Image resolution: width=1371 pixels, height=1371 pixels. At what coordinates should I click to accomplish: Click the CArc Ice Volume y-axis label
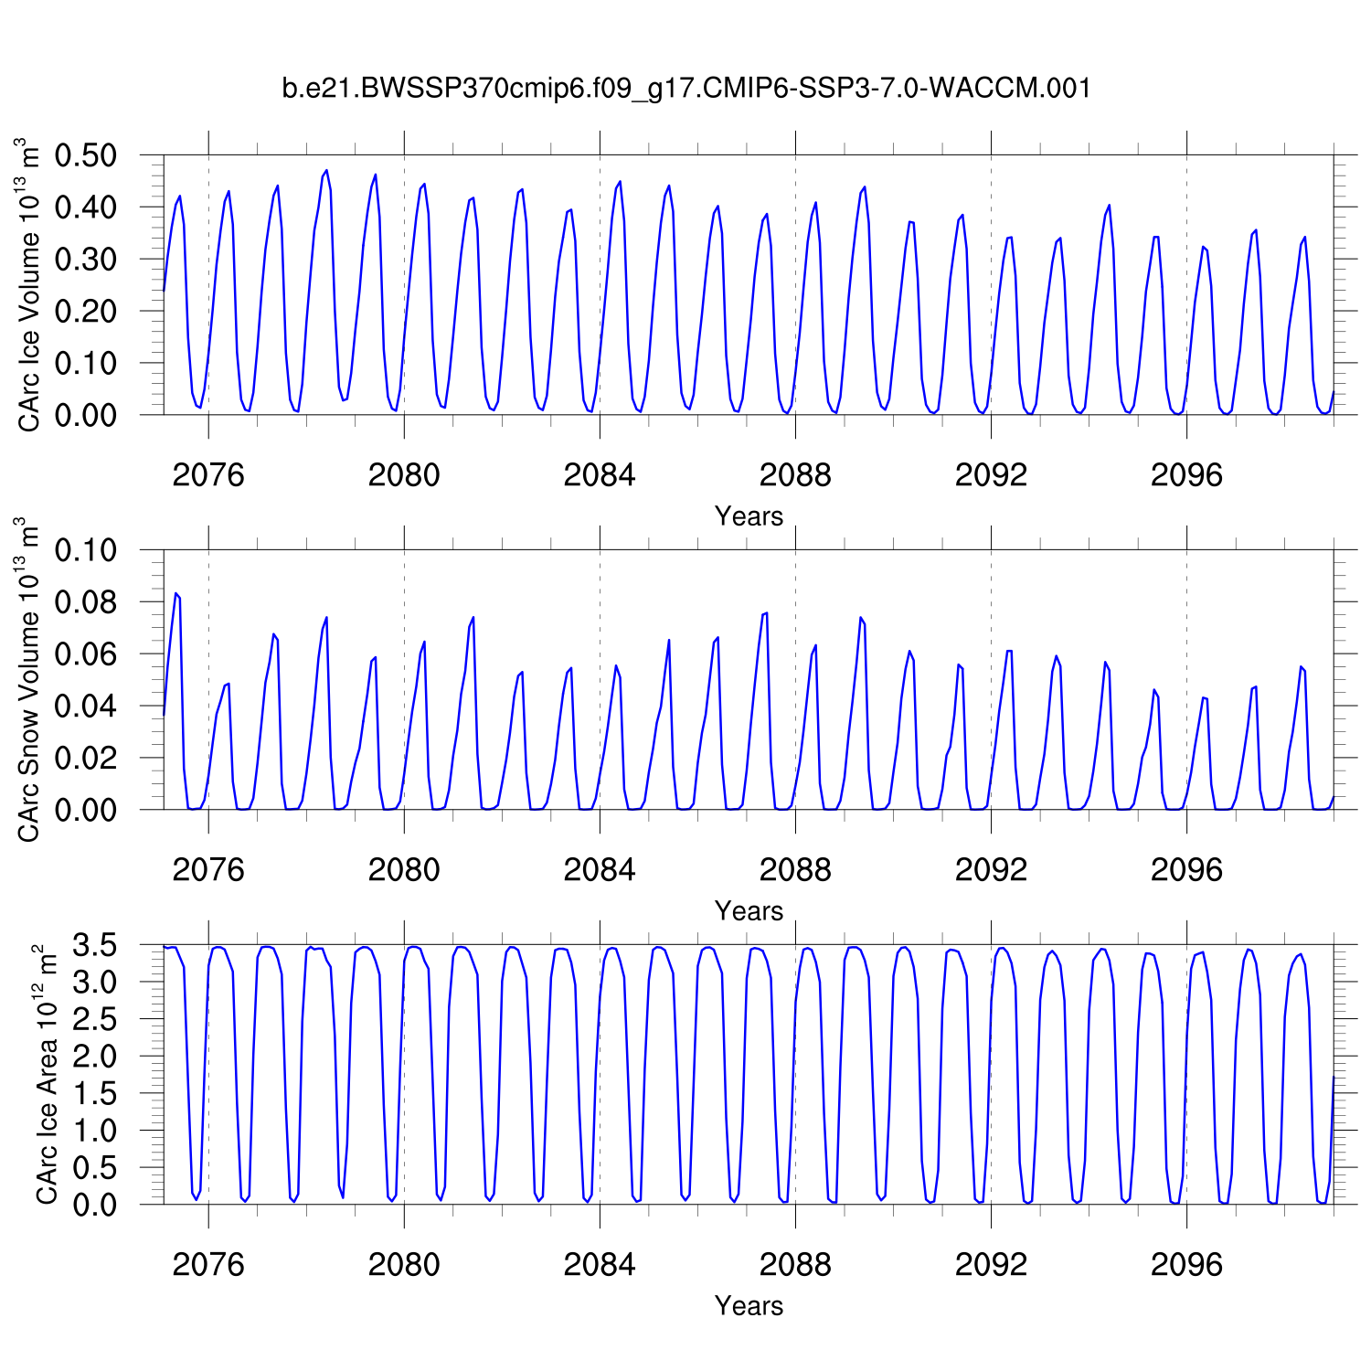pyautogui.click(x=30, y=285)
